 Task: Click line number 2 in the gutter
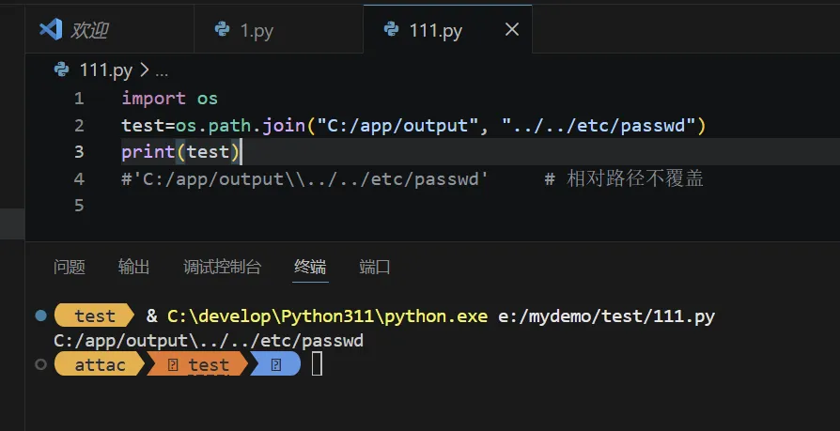(x=79, y=125)
